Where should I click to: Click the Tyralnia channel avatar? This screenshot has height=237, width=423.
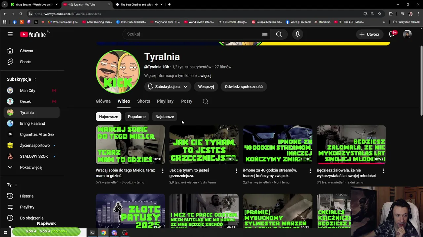118,72
